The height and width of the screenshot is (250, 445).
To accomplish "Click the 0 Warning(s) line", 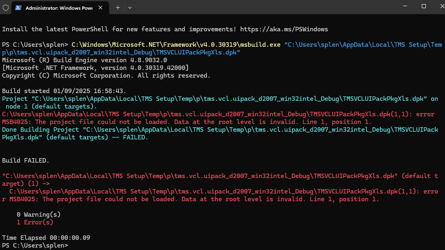I will click(37, 214).
